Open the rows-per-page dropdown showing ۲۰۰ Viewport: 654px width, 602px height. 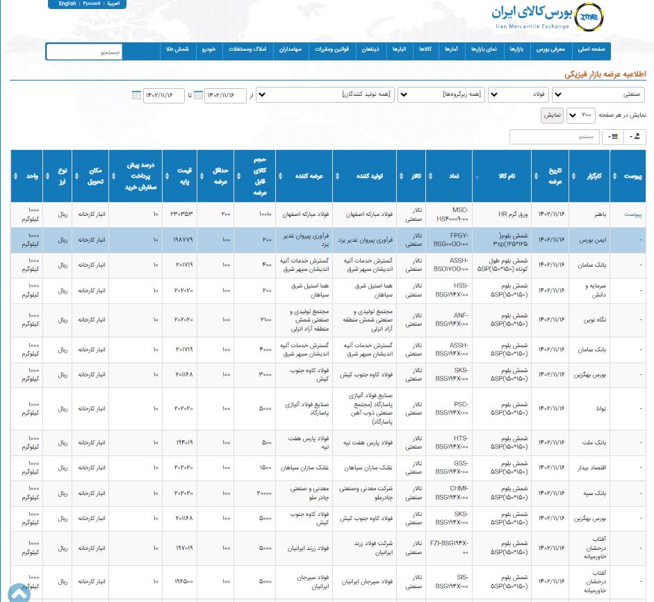point(580,115)
